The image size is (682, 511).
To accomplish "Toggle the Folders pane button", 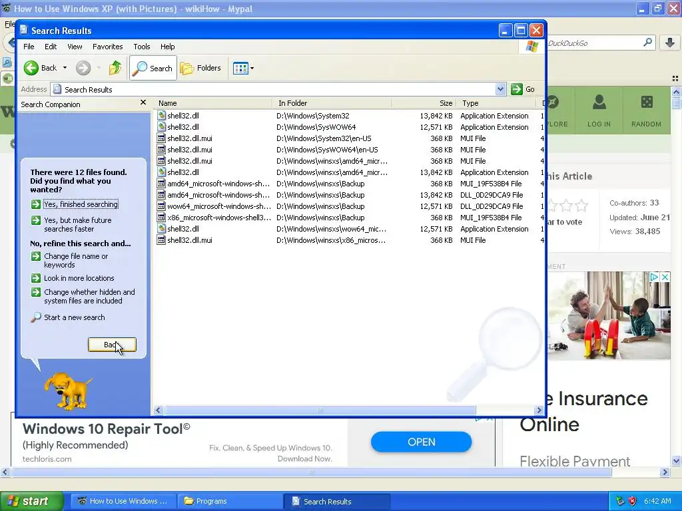I will 201,68.
